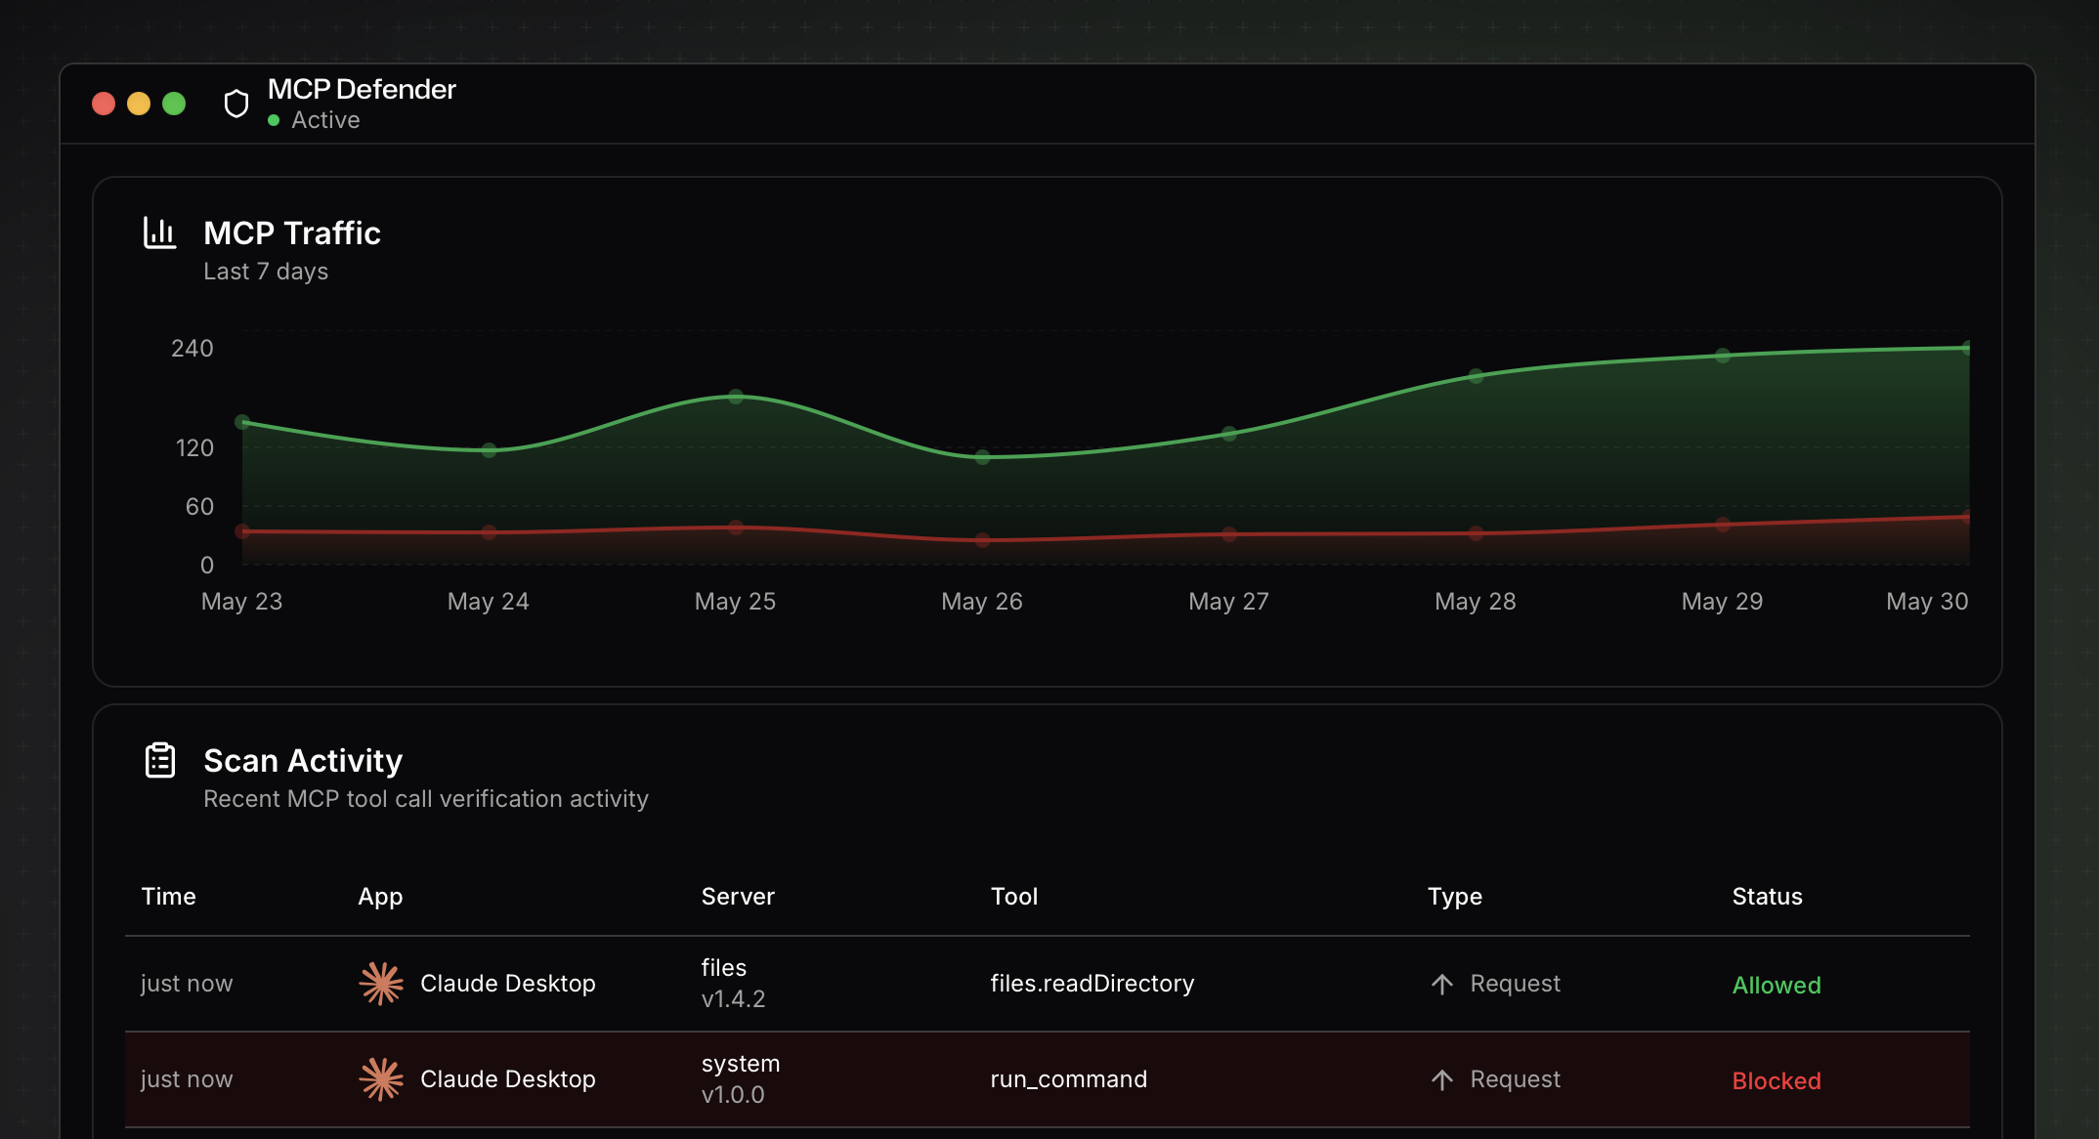Click the MCP Defender shield icon
This screenshot has height=1139, width=2099.
coord(236,104)
